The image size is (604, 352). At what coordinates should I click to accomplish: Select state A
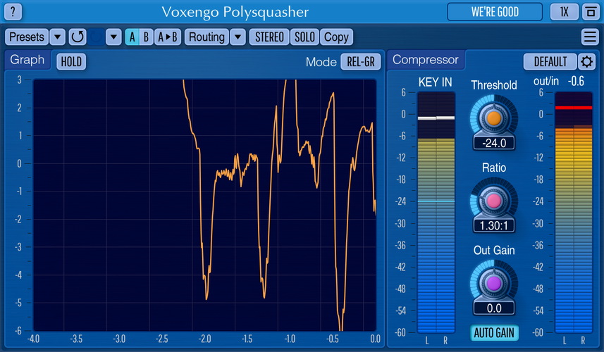[x=132, y=37]
